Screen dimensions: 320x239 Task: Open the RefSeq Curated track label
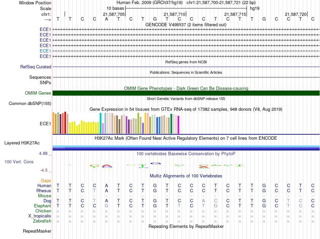(36, 67)
